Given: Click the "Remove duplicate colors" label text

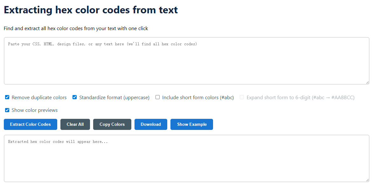Looking at the screenshot, I should click(39, 98).
